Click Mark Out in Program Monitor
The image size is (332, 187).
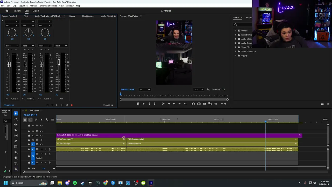pyautogui.click(x=154, y=104)
